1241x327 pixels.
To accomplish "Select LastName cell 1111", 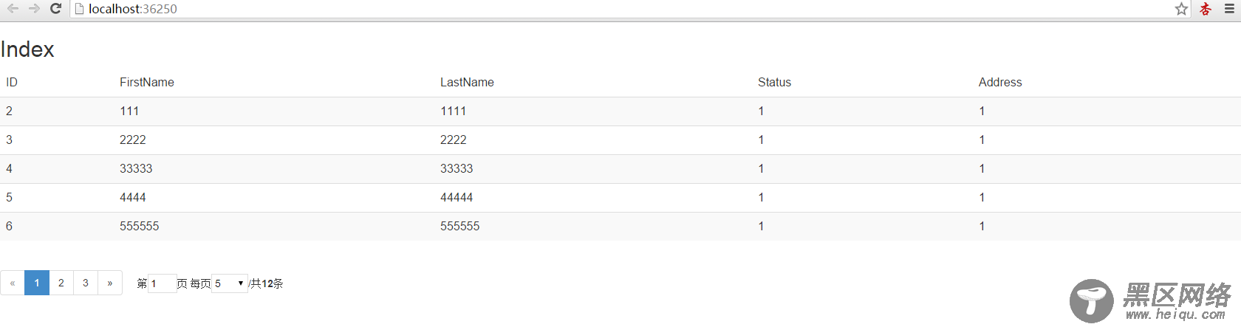I will [x=453, y=111].
